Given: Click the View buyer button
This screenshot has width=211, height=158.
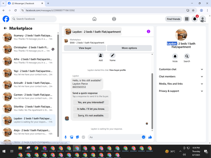Looking at the screenshot, I should 85,48.
